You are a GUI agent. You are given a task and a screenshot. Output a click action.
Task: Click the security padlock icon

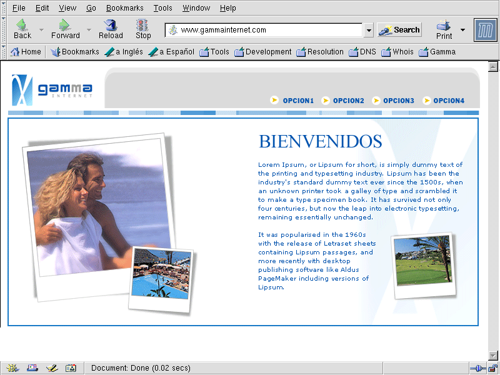[492, 368]
